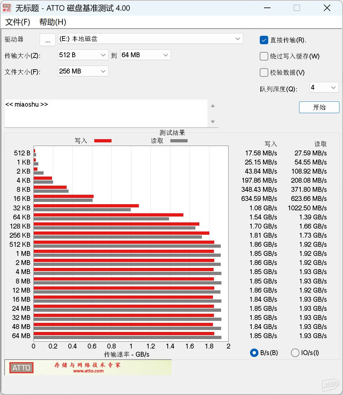
Task: Click the gray 读取 legend swatch
Action: 179,141
